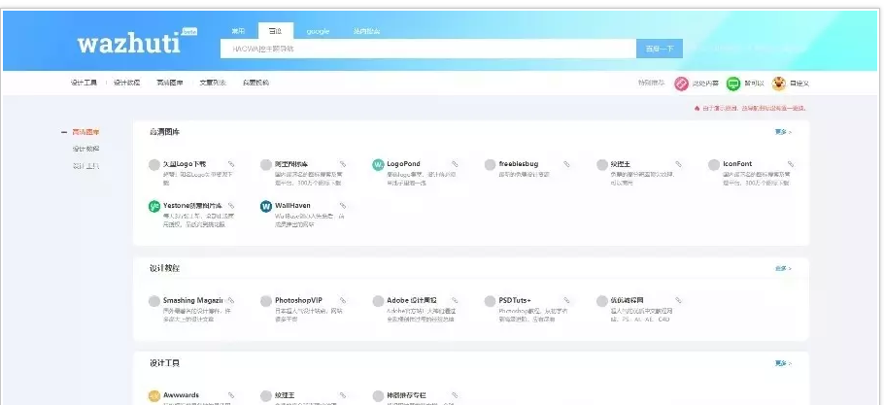
Task: Expand 'More' in the first site section
Action: coord(783,131)
